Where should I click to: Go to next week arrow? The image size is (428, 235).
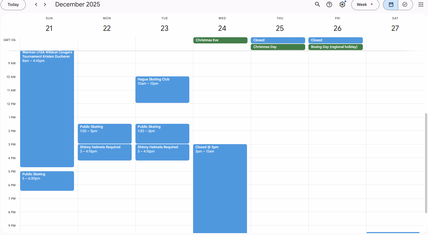pyautogui.click(x=45, y=5)
